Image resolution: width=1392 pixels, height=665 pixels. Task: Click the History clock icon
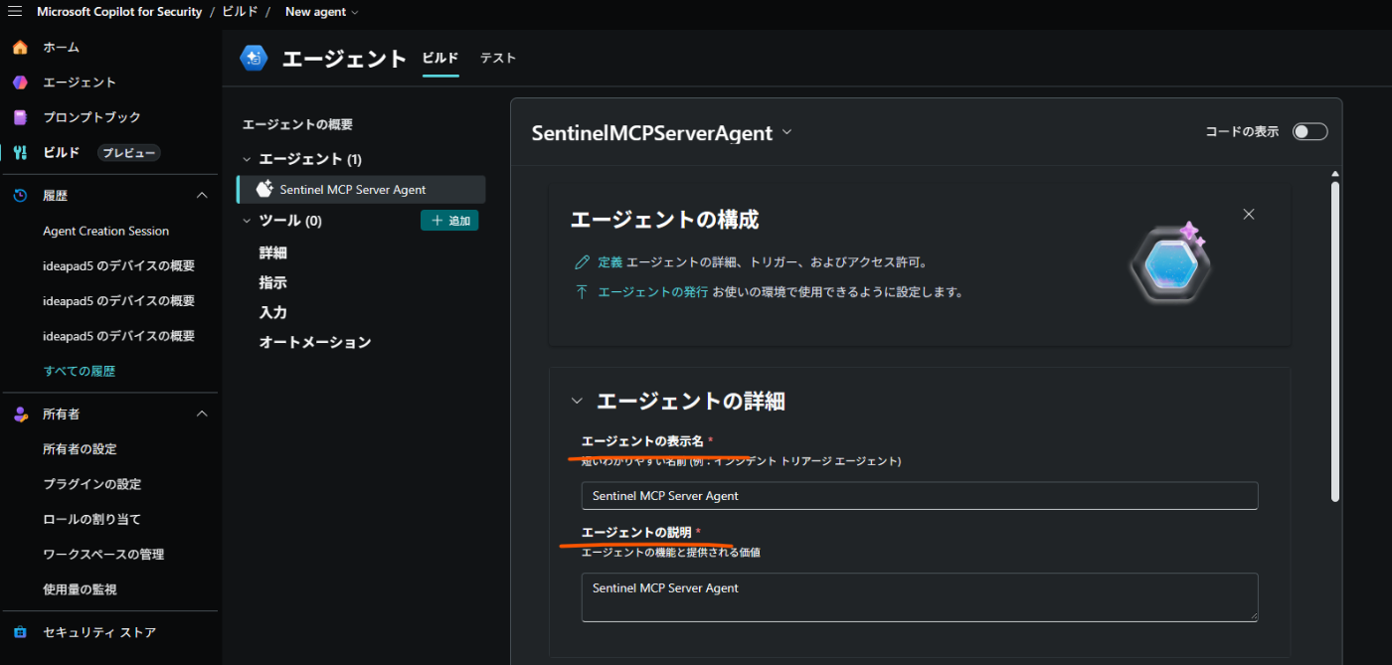pos(20,196)
